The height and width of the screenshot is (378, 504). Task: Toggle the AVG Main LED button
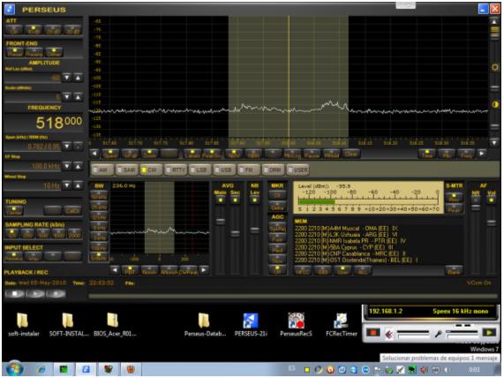point(220,200)
